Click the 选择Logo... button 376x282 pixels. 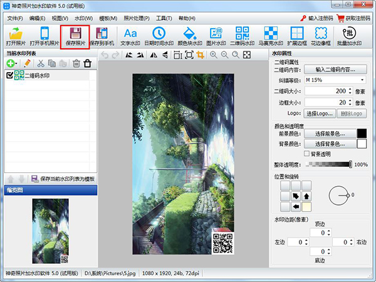320,113
